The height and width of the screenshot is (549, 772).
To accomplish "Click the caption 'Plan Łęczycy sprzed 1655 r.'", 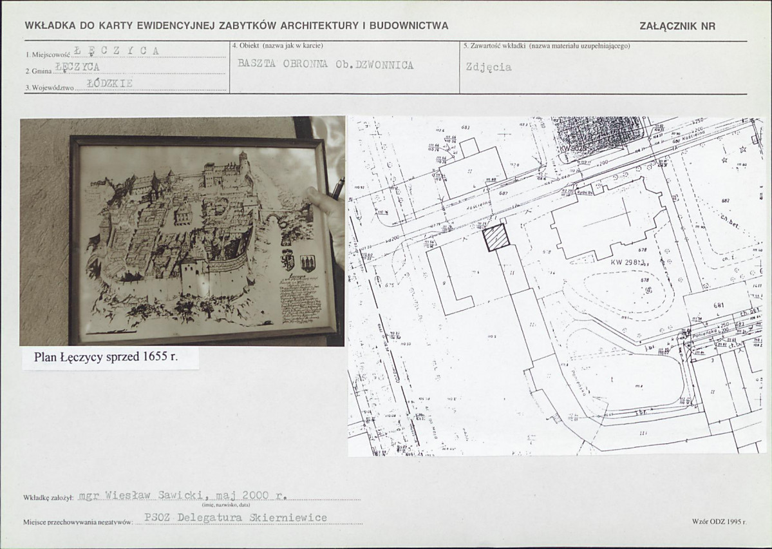I will pos(106,357).
